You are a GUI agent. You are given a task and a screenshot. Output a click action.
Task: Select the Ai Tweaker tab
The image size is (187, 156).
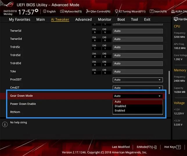[60, 19]
